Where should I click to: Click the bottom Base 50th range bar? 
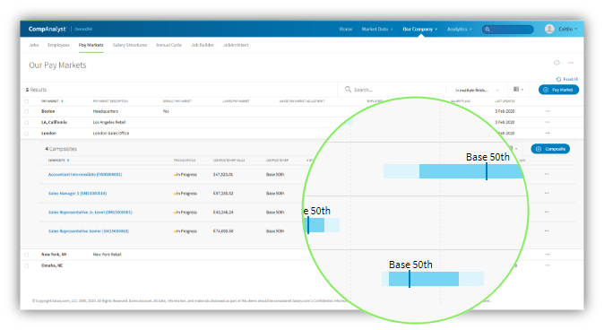click(x=433, y=279)
